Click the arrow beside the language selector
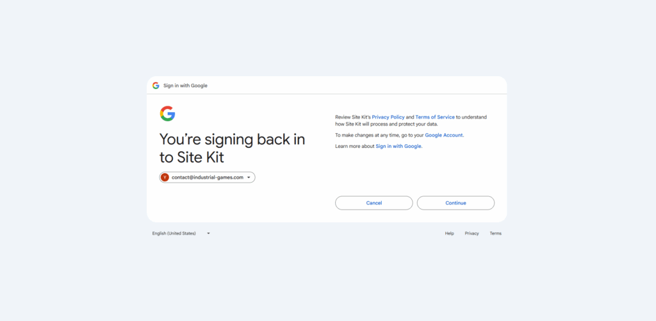The image size is (656, 321). (x=208, y=233)
